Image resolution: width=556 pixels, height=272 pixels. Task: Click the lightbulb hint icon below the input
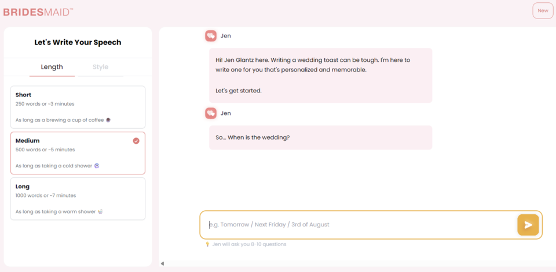click(207, 244)
